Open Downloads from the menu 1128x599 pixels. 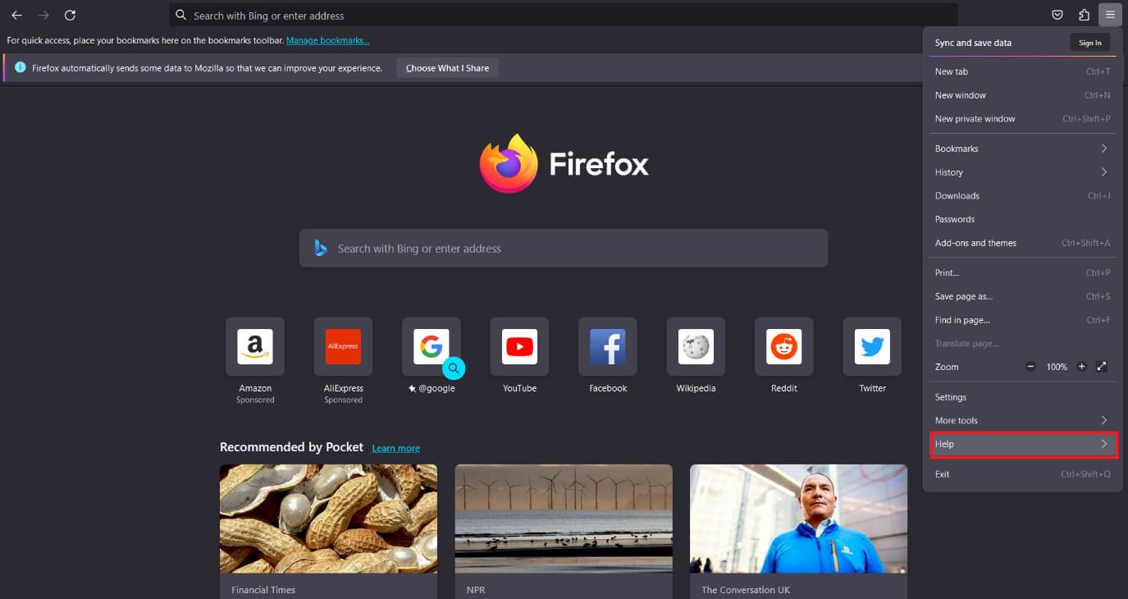pos(1023,196)
